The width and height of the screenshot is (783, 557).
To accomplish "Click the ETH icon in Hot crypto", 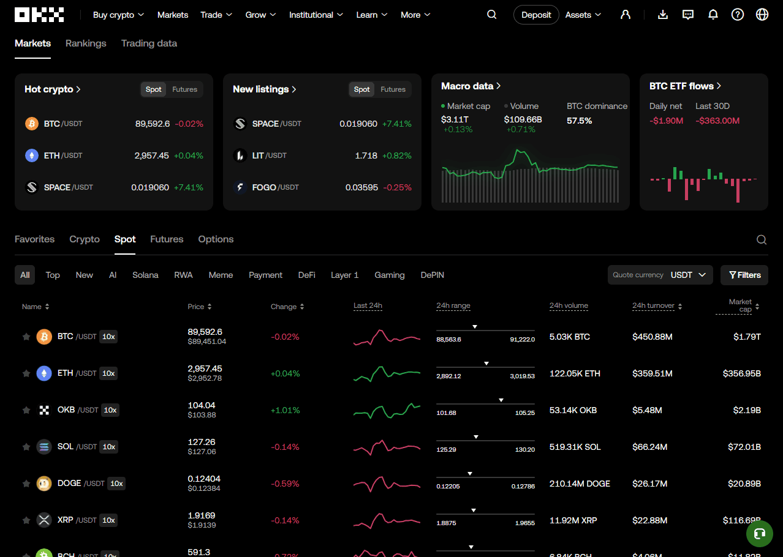I will tap(32, 155).
